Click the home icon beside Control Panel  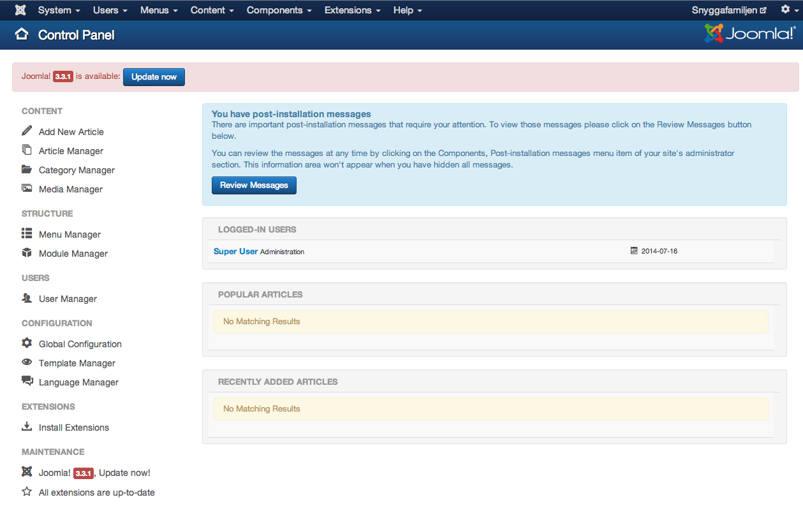tap(22, 34)
